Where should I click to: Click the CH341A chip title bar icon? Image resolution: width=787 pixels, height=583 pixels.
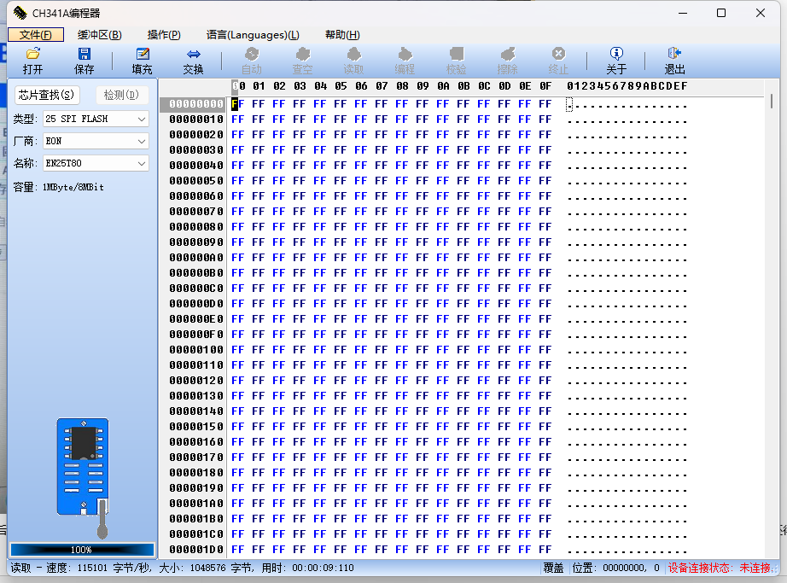coord(20,13)
